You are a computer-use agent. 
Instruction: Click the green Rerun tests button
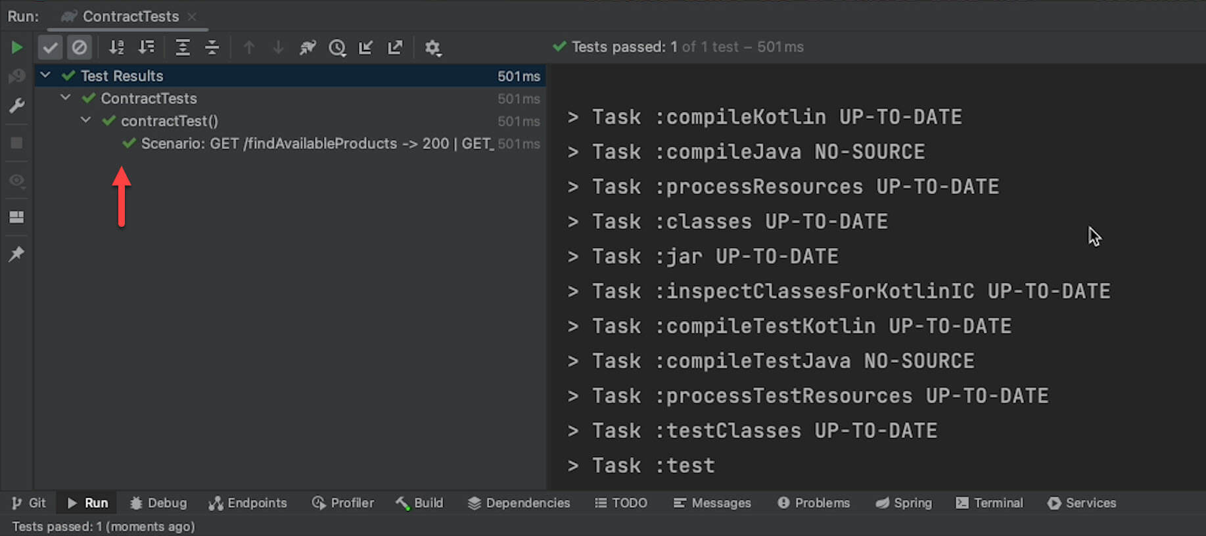coord(17,47)
